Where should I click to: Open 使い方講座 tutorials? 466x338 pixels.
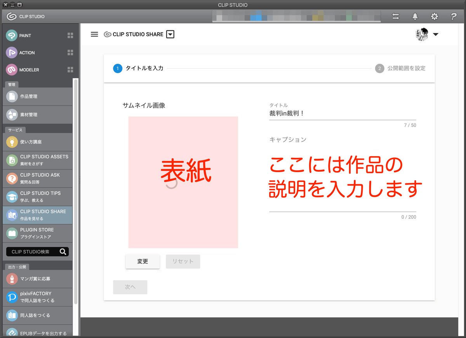coord(38,142)
